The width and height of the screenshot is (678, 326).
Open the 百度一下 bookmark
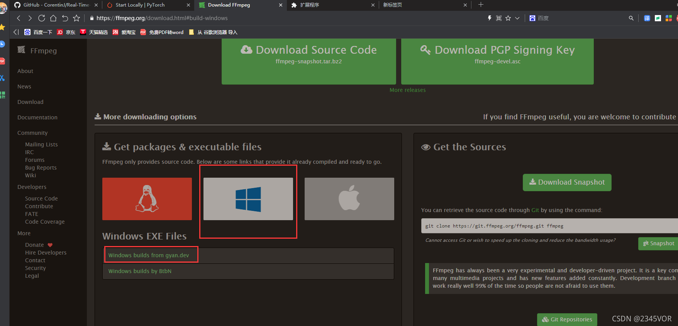point(38,32)
